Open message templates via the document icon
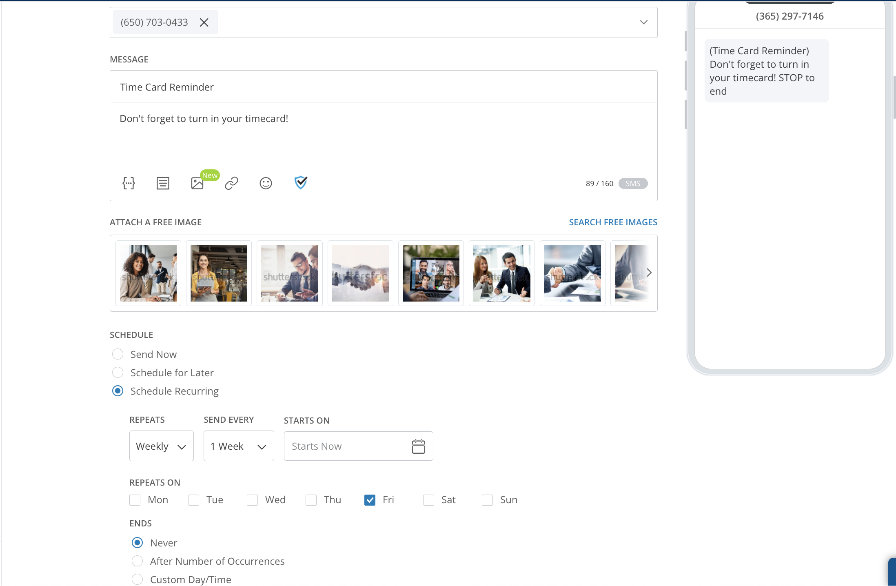The width and height of the screenshot is (896, 586). (x=163, y=183)
